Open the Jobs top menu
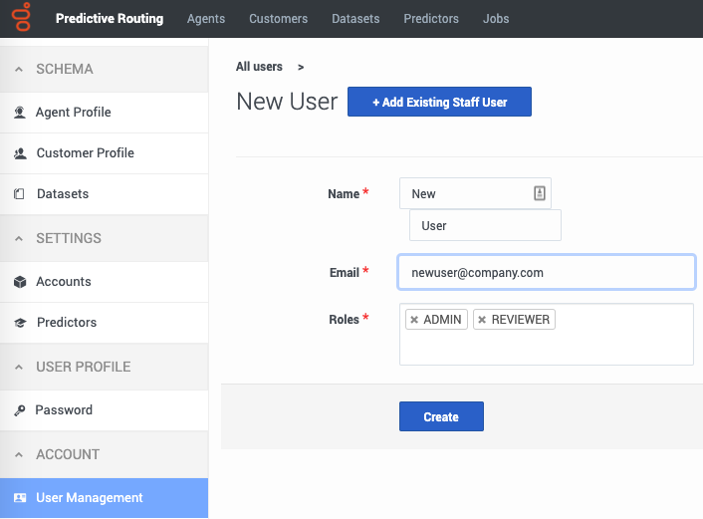703x519 pixels. coord(496,18)
